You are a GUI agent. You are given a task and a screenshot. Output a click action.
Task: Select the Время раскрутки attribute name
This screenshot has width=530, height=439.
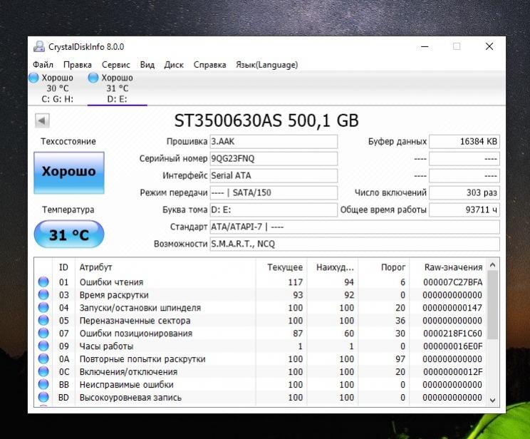(114, 295)
